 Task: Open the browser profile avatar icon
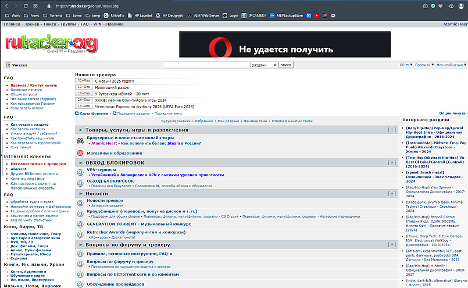point(461,6)
